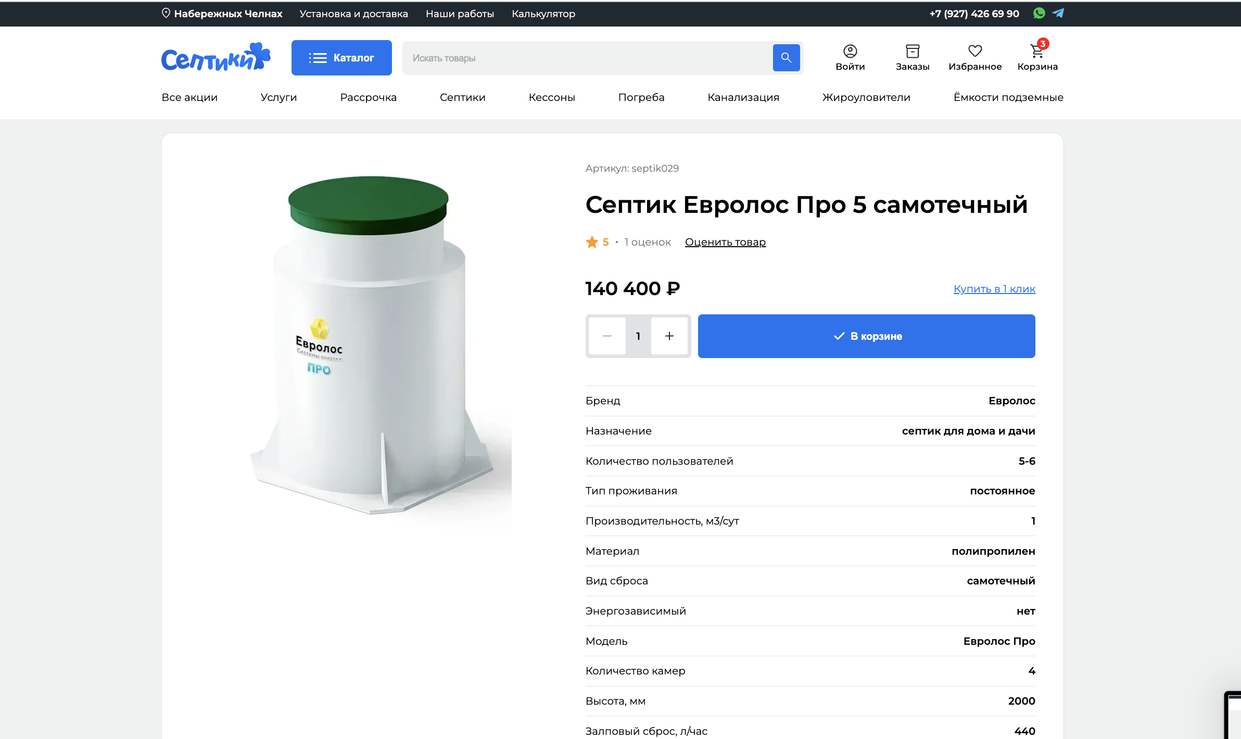Open the Септики category menu
Screen dimensions: 1241x739
(x=462, y=97)
